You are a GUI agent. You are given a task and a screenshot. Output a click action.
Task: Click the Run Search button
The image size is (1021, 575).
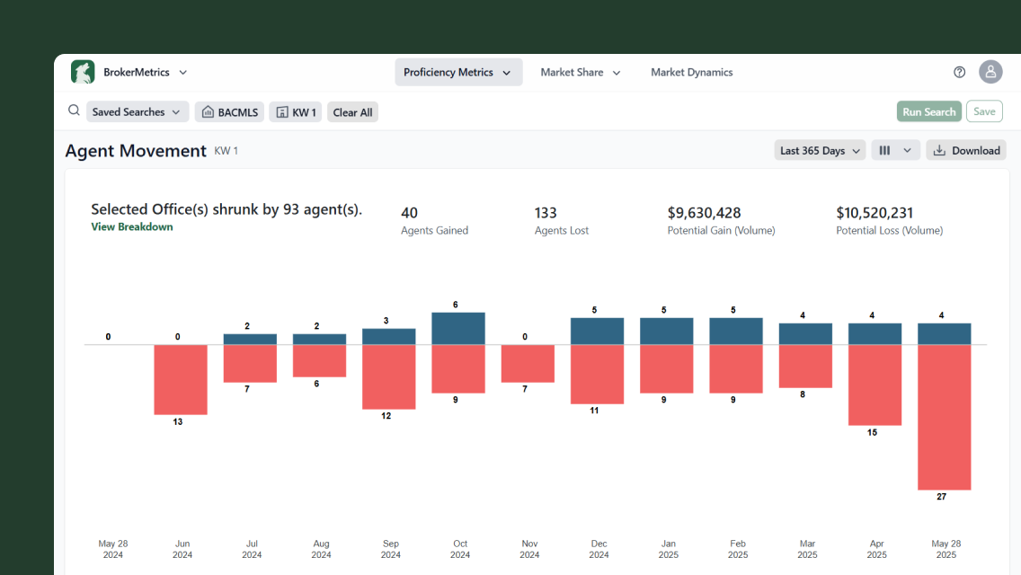(x=929, y=111)
